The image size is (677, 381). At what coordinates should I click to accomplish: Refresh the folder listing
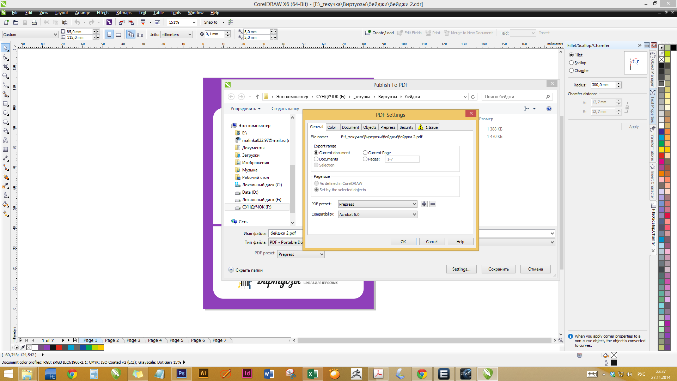(473, 97)
